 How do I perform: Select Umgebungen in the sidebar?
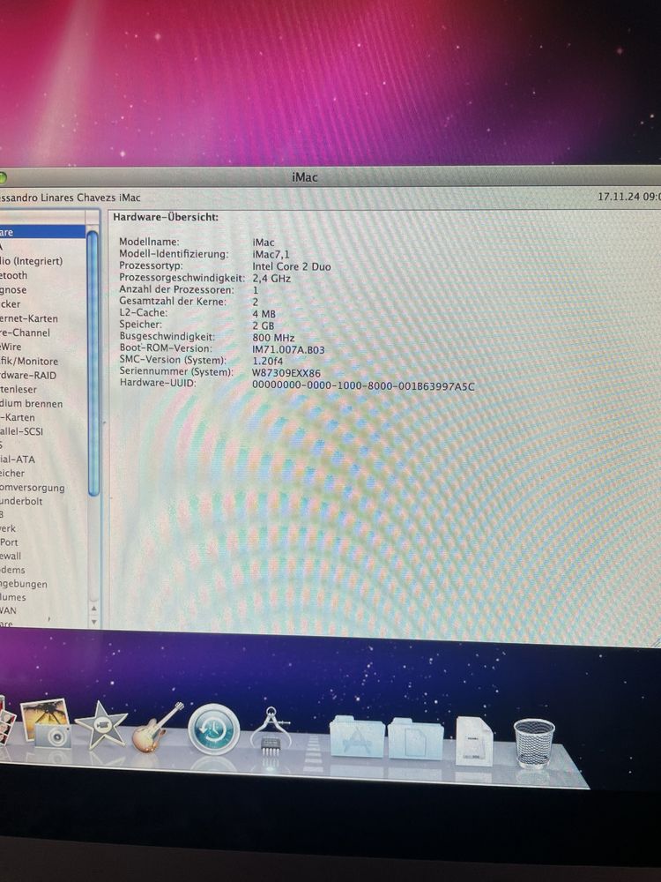click(x=24, y=584)
